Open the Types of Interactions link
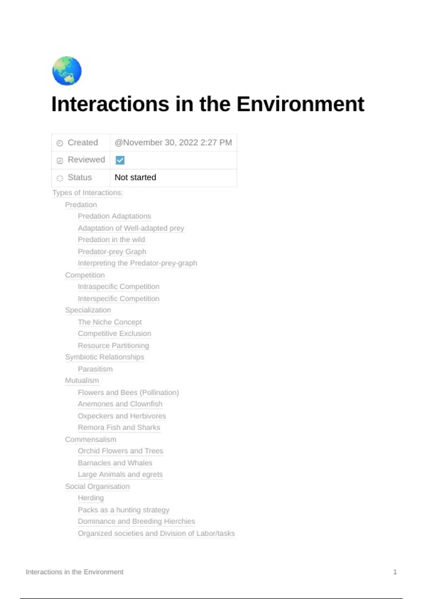The width and height of the screenshot is (423, 599). point(87,193)
